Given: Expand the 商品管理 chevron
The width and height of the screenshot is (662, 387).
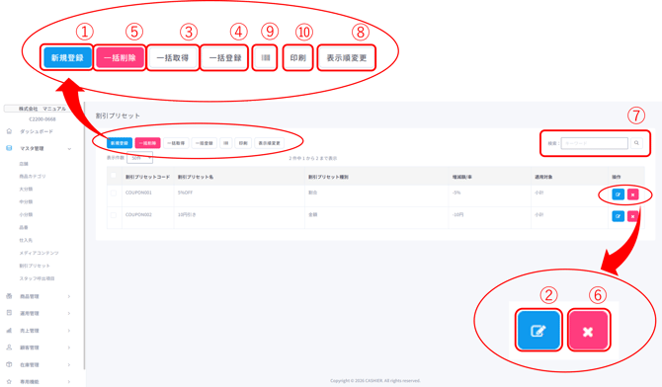Looking at the screenshot, I should point(69,297).
